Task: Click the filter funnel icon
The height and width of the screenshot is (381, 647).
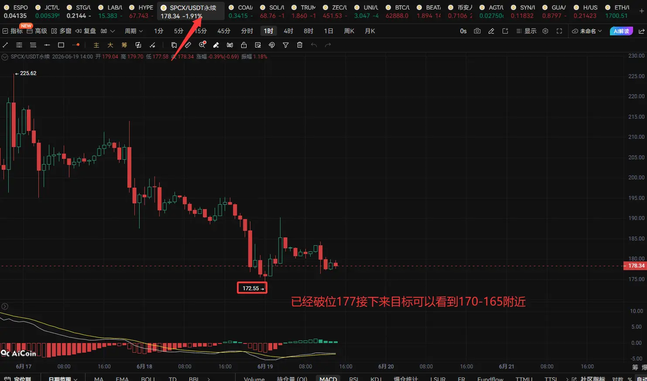Action: (286, 45)
